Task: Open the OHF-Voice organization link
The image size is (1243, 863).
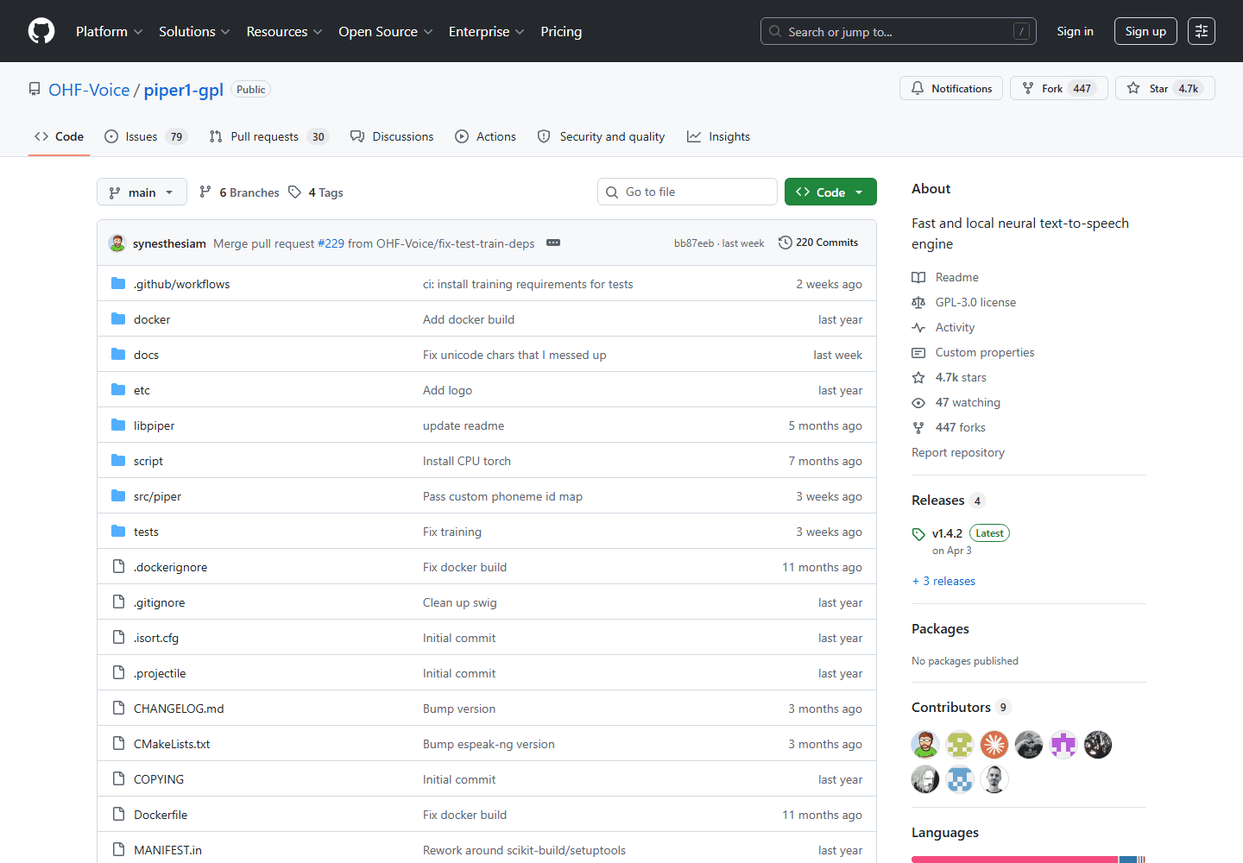Action: click(89, 90)
